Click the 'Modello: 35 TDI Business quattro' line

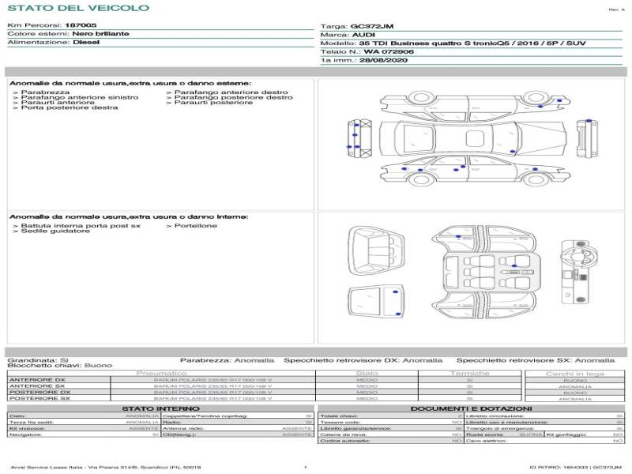click(453, 43)
